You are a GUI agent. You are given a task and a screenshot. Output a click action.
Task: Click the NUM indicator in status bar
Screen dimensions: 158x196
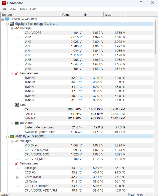coord(140,195)
